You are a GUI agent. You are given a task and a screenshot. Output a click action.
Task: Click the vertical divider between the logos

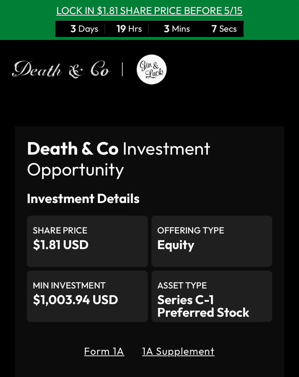click(122, 70)
